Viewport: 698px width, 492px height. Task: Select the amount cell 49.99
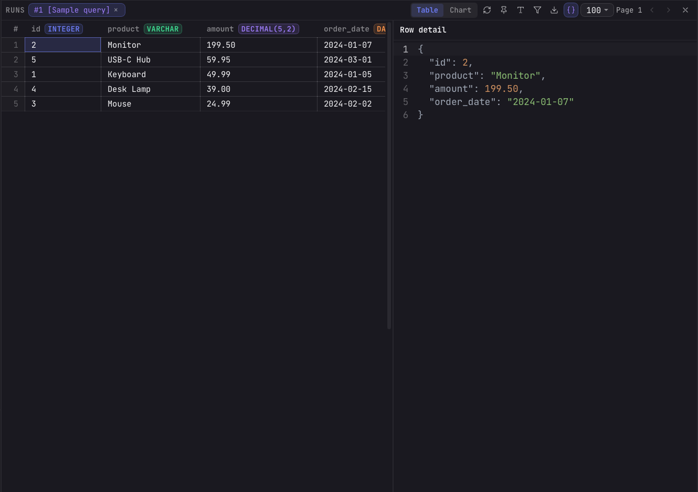[259, 75]
